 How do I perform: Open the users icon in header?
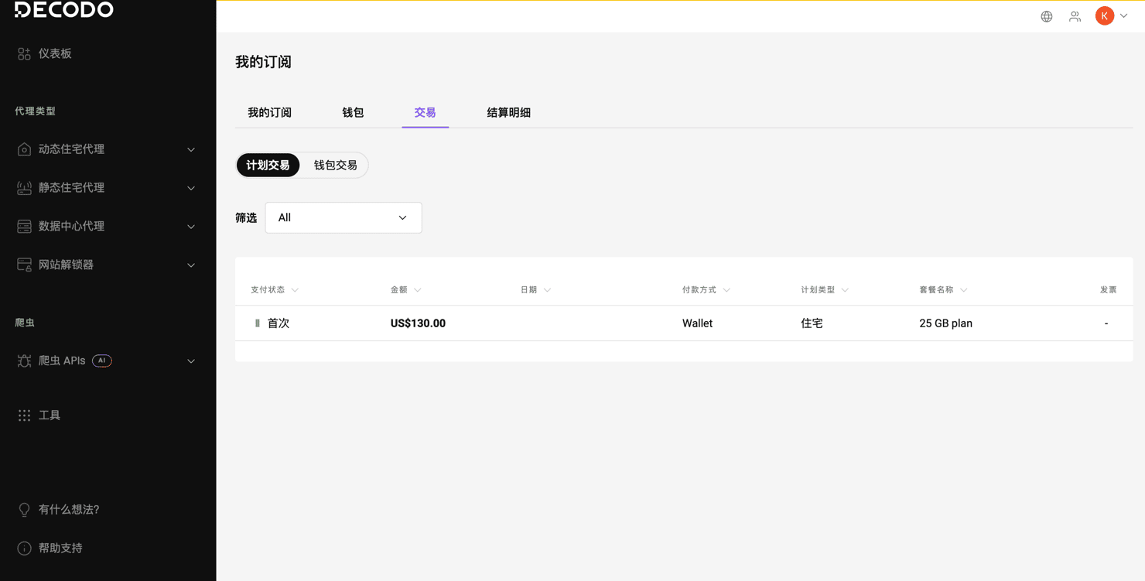[1075, 16]
